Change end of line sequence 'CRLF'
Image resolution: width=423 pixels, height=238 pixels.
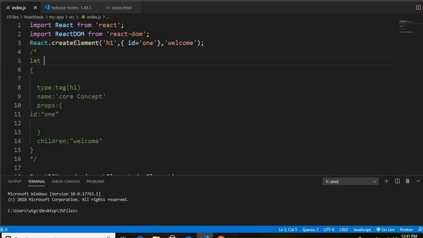[x=344, y=229]
